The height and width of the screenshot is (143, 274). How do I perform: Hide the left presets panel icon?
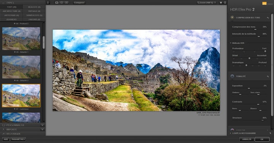48,3
